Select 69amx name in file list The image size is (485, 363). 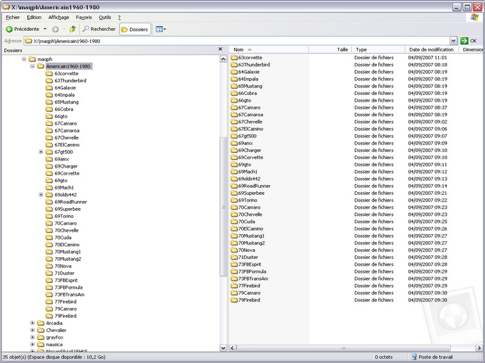pos(246,143)
